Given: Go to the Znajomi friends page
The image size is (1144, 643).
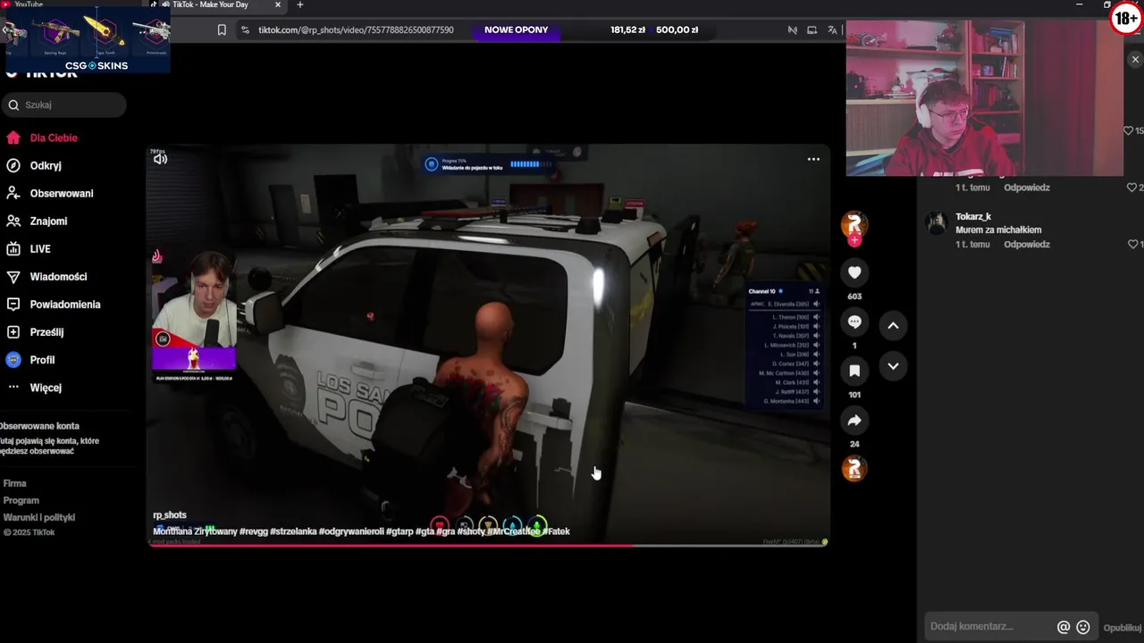Looking at the screenshot, I should click(48, 221).
